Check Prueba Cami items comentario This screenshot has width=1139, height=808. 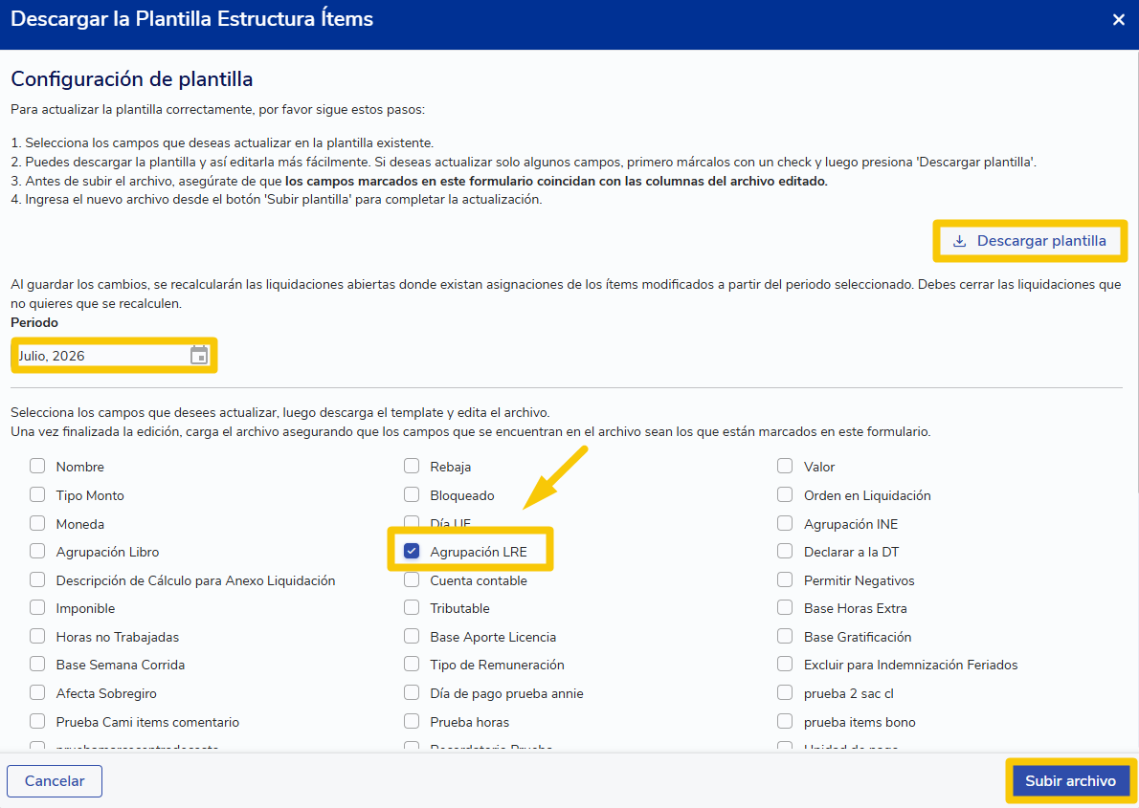37,721
